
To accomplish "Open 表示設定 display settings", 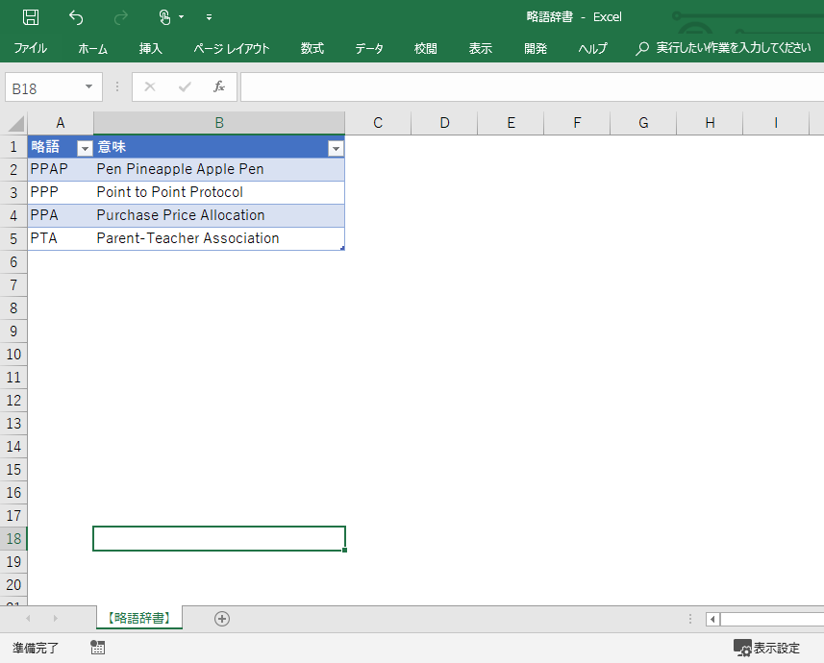I will click(766, 648).
